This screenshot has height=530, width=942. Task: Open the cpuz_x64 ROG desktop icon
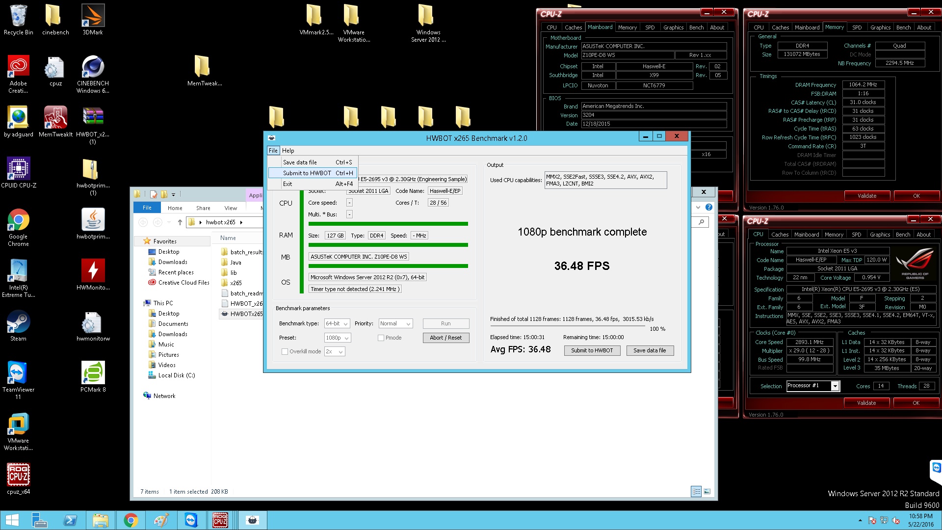click(x=18, y=478)
